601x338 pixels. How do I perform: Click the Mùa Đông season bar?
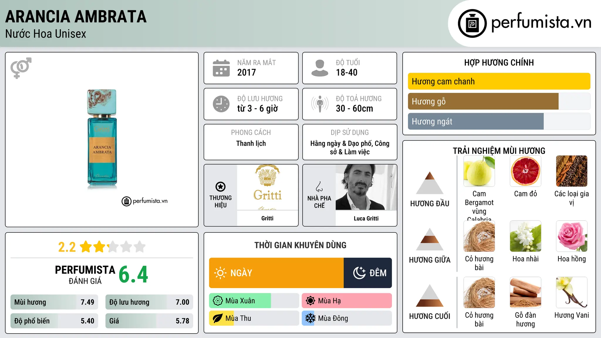click(x=347, y=318)
